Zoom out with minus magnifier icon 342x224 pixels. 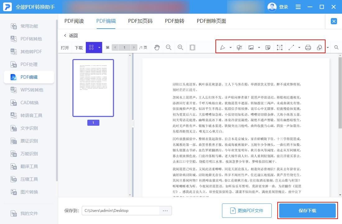click(169, 47)
